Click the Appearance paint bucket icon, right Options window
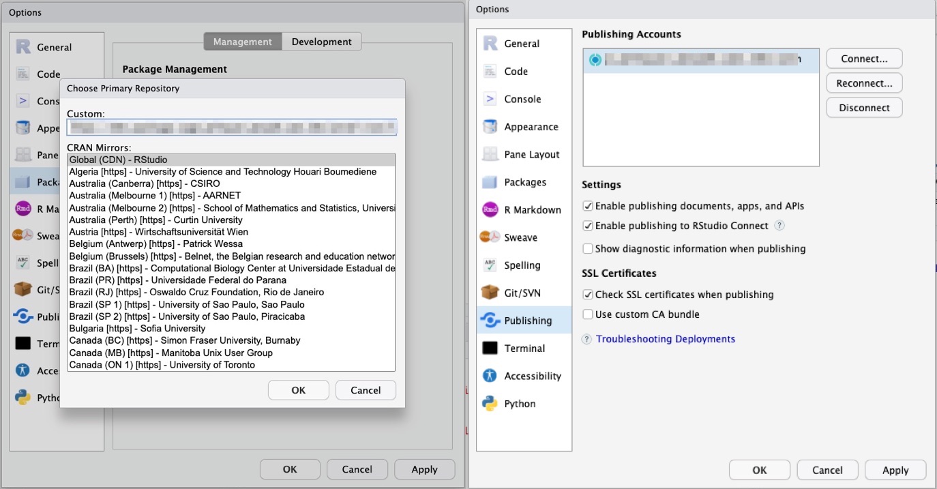Viewport: 937px width, 489px height. (x=490, y=127)
